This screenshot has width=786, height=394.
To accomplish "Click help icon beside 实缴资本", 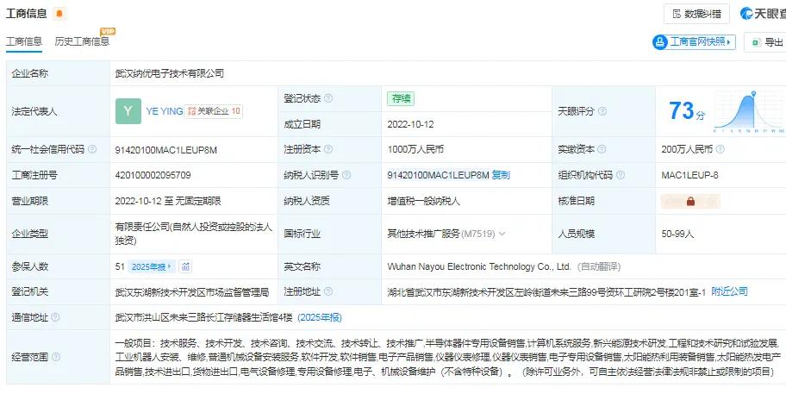I will click(x=602, y=149).
